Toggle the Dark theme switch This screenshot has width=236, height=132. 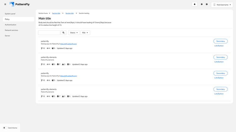click(5, 128)
